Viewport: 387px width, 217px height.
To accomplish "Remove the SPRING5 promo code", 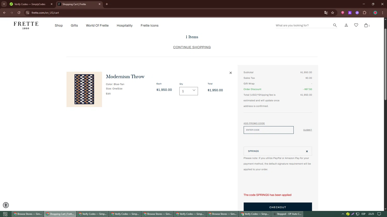I will 307,151.
